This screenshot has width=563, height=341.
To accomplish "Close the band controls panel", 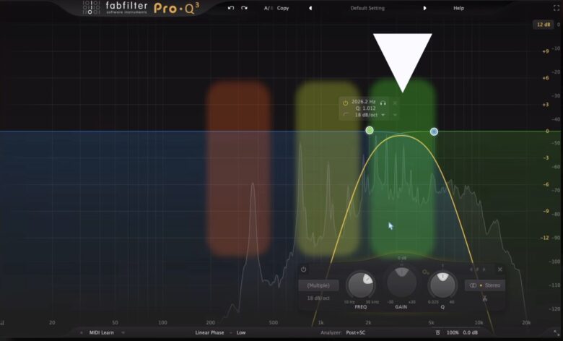I will tap(500, 269).
